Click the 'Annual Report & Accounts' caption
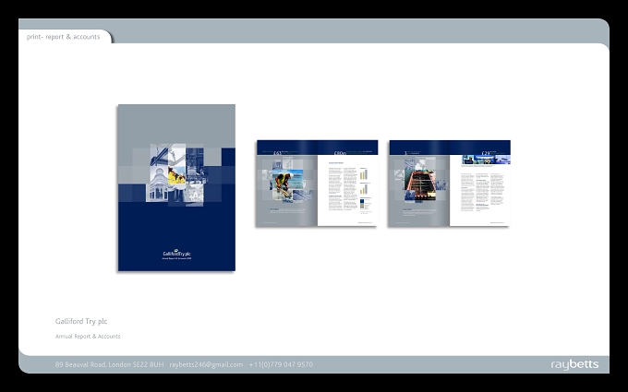 (88, 337)
